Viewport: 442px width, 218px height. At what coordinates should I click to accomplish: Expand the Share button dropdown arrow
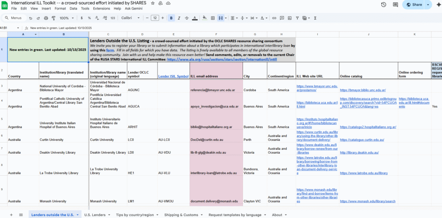pos(428,5)
